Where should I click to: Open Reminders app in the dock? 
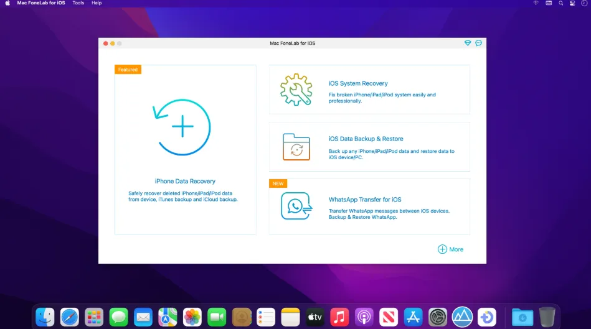pos(266,317)
